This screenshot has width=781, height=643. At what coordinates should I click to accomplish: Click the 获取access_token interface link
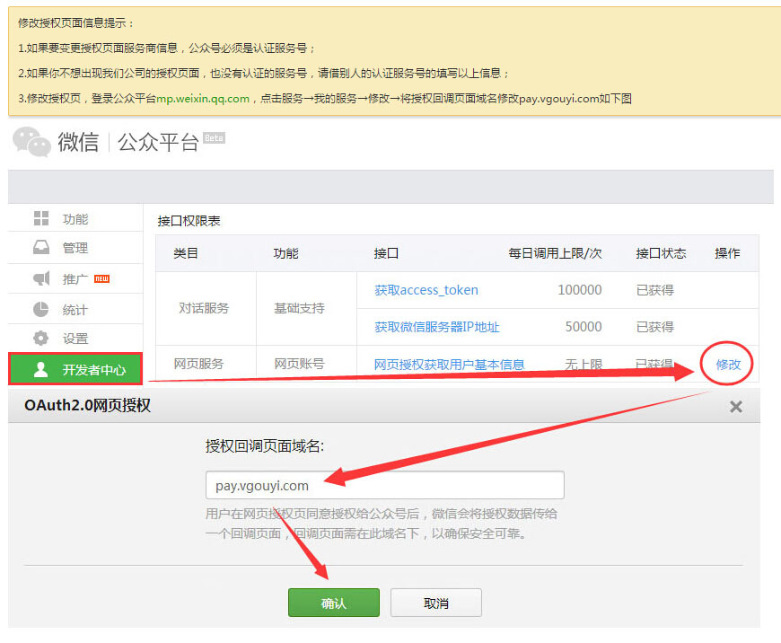coord(426,290)
